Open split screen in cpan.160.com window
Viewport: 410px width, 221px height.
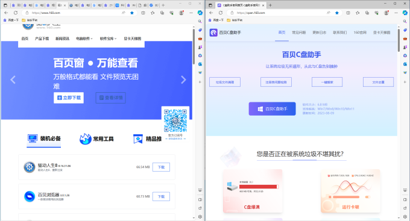click(x=348, y=13)
